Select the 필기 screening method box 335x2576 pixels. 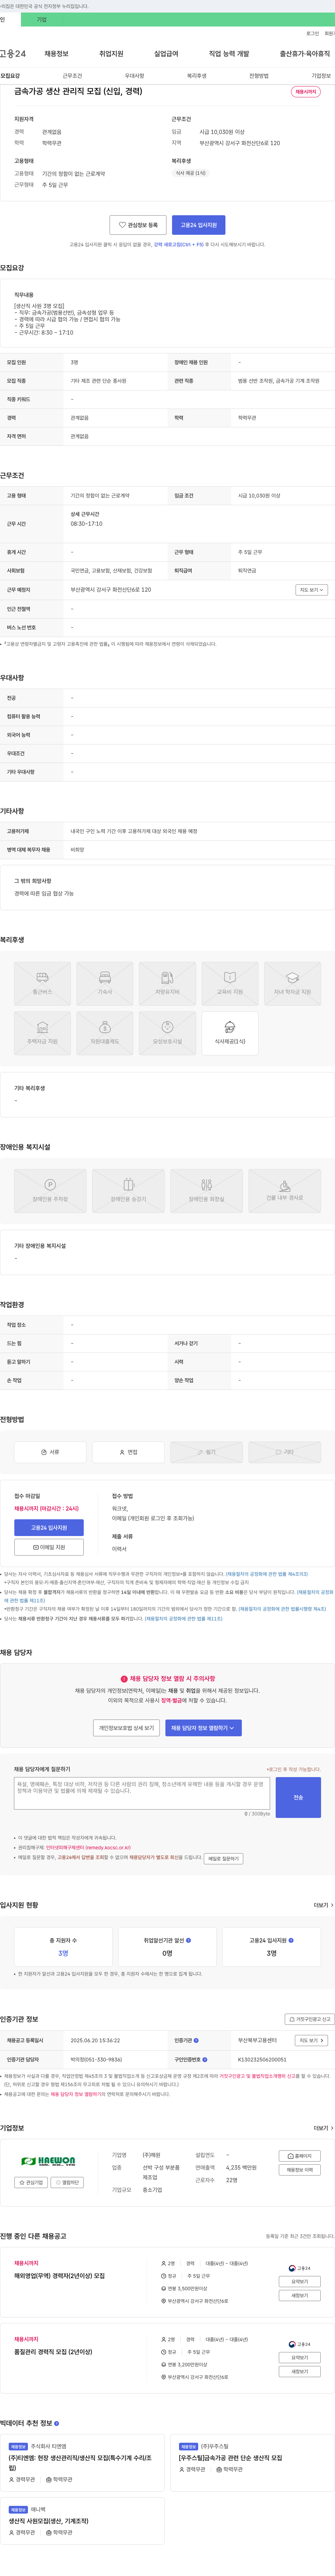[x=206, y=1452]
